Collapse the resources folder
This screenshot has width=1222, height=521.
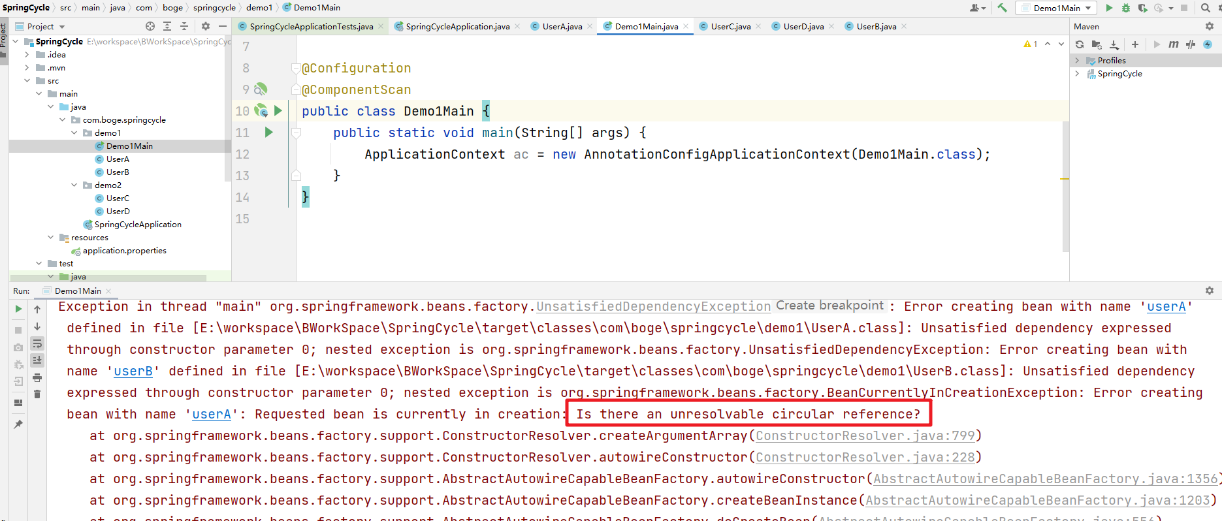[x=50, y=237]
